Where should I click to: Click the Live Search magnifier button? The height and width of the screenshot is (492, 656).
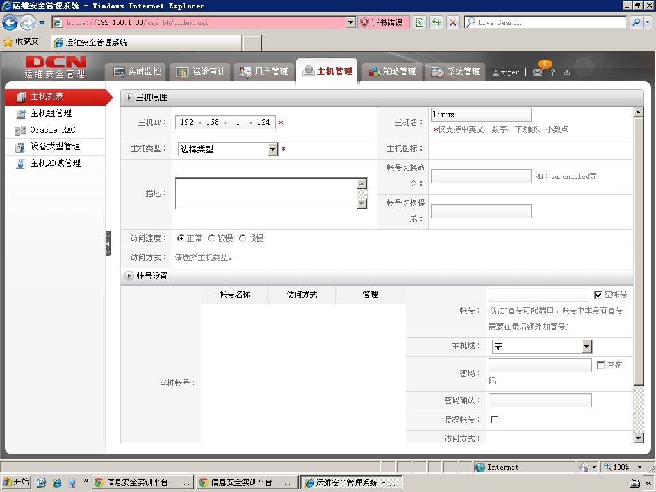pyautogui.click(x=636, y=22)
